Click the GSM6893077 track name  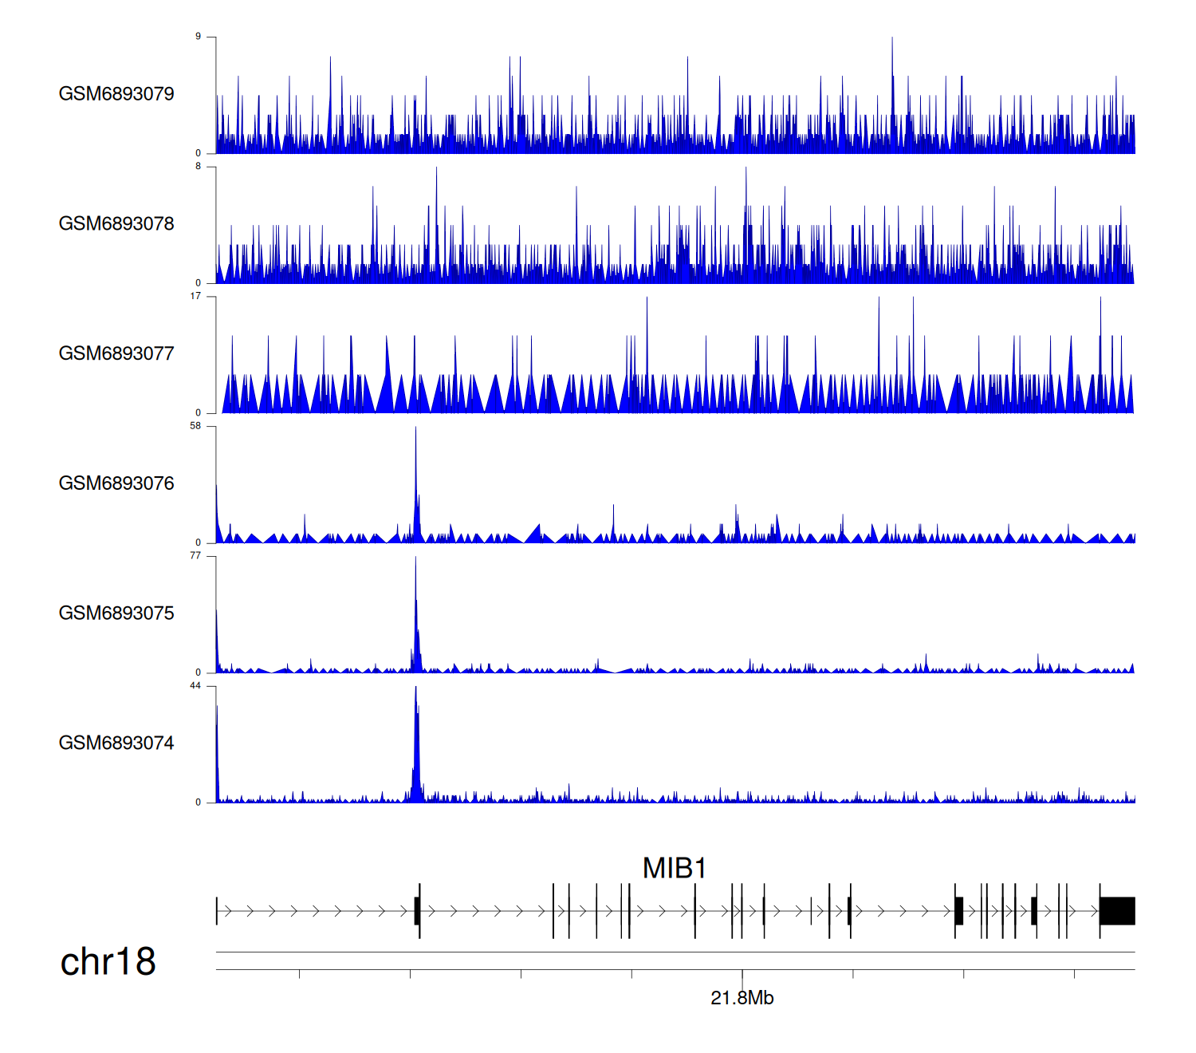click(116, 353)
